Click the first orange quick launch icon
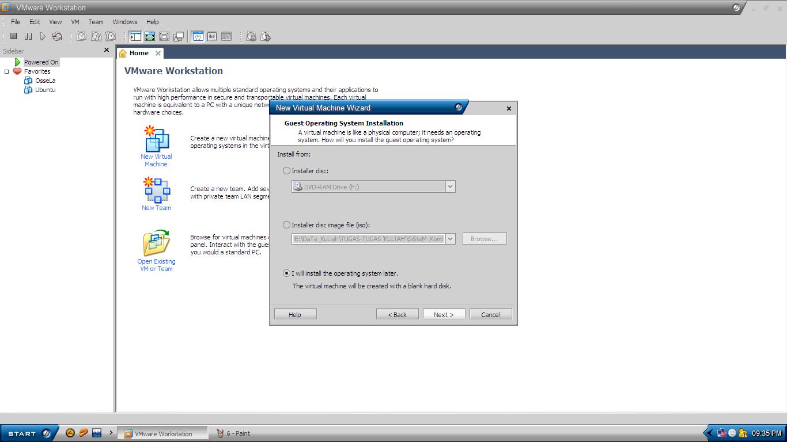This screenshot has height=442, width=787. 70,433
